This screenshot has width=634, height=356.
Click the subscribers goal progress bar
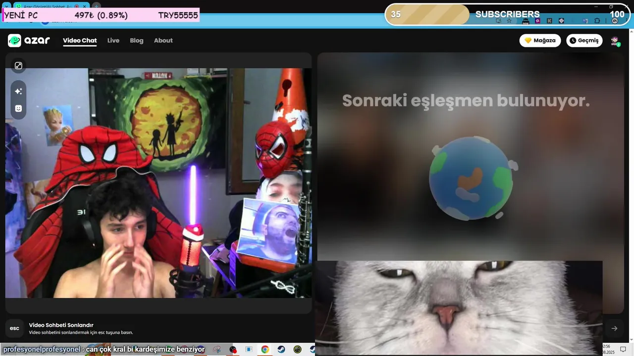pos(507,14)
